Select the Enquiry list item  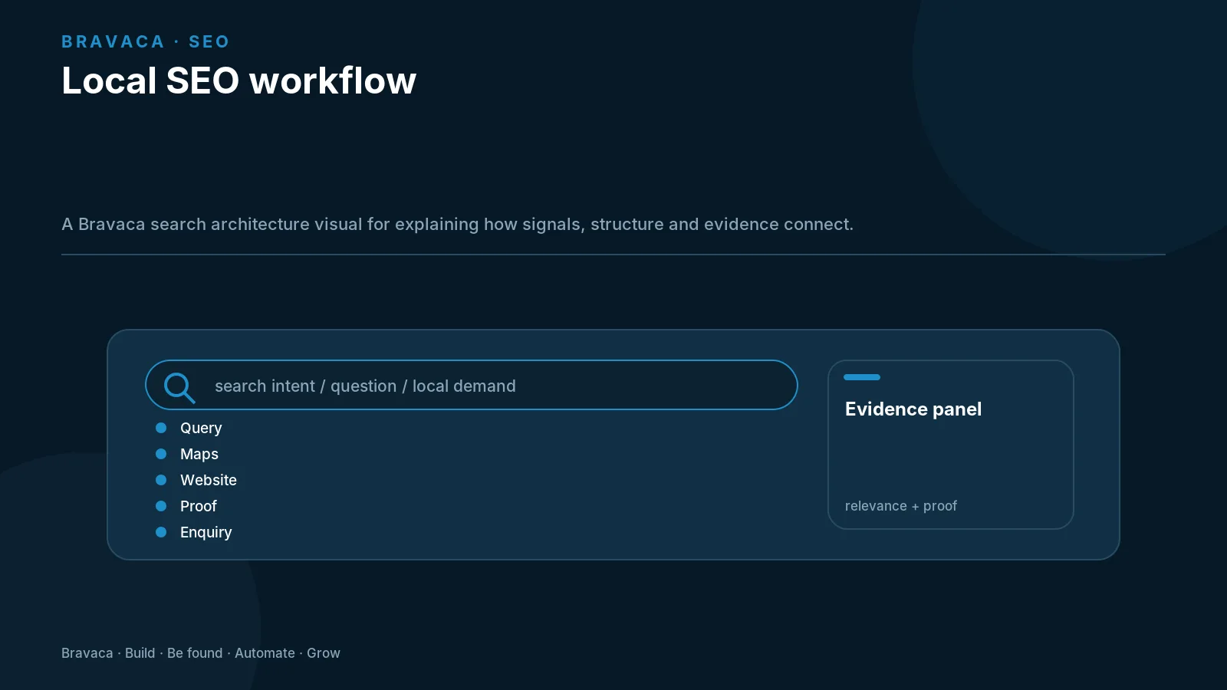point(206,532)
